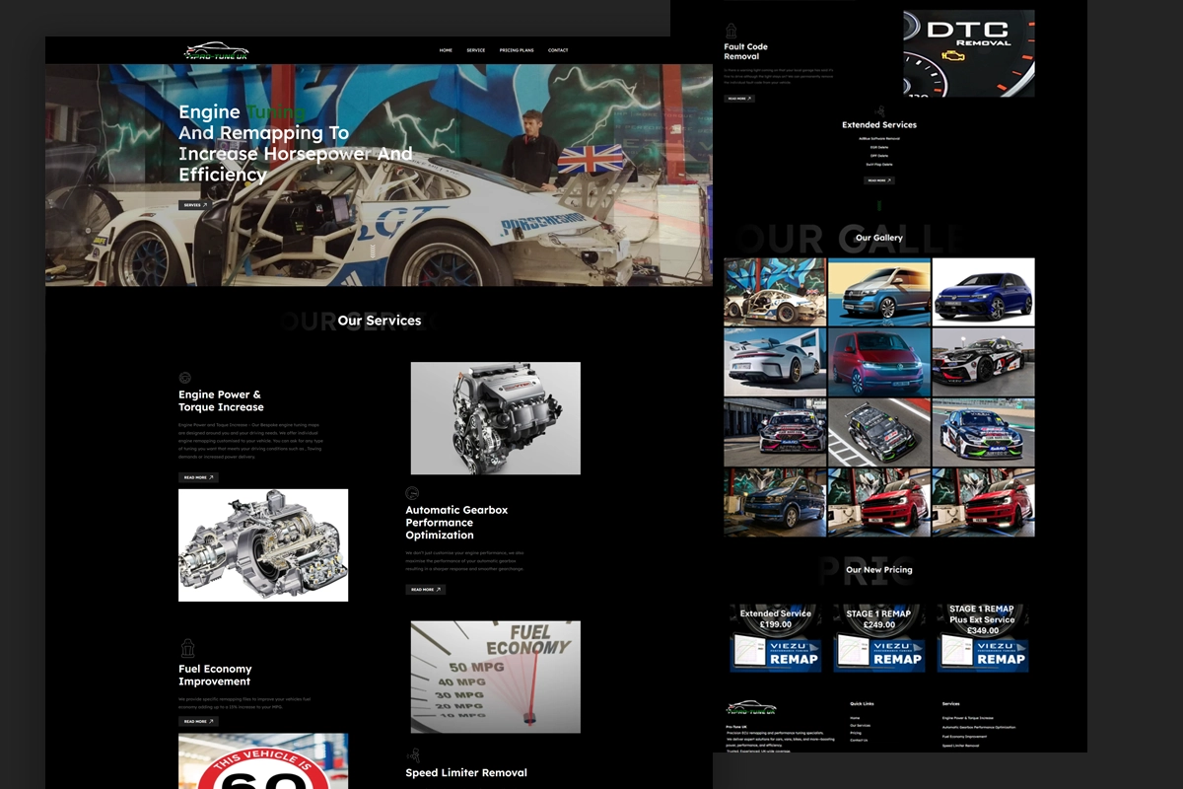This screenshot has width=1183, height=789.
Task: Open the Our Services footer quick link
Action: coord(860,725)
